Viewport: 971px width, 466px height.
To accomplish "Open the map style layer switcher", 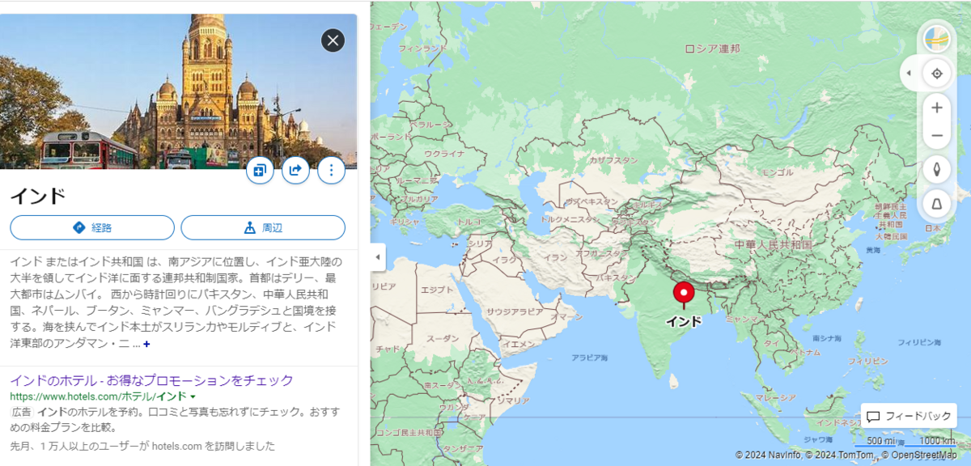I will [x=937, y=39].
